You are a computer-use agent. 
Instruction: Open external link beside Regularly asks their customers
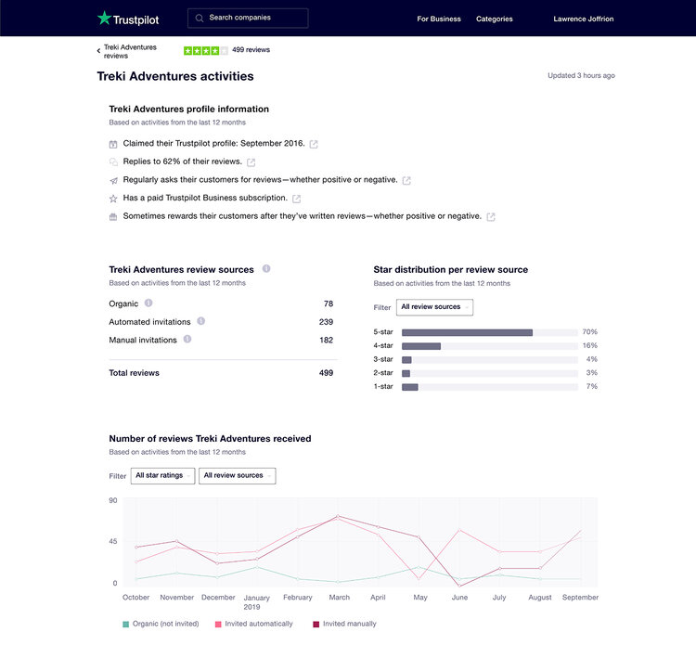tap(406, 181)
